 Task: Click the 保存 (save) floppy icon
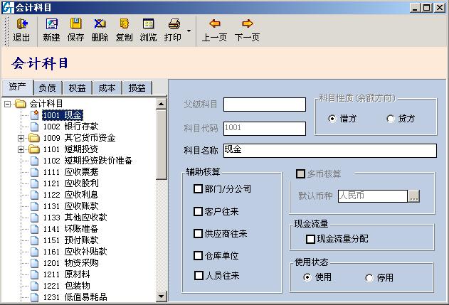(75, 24)
